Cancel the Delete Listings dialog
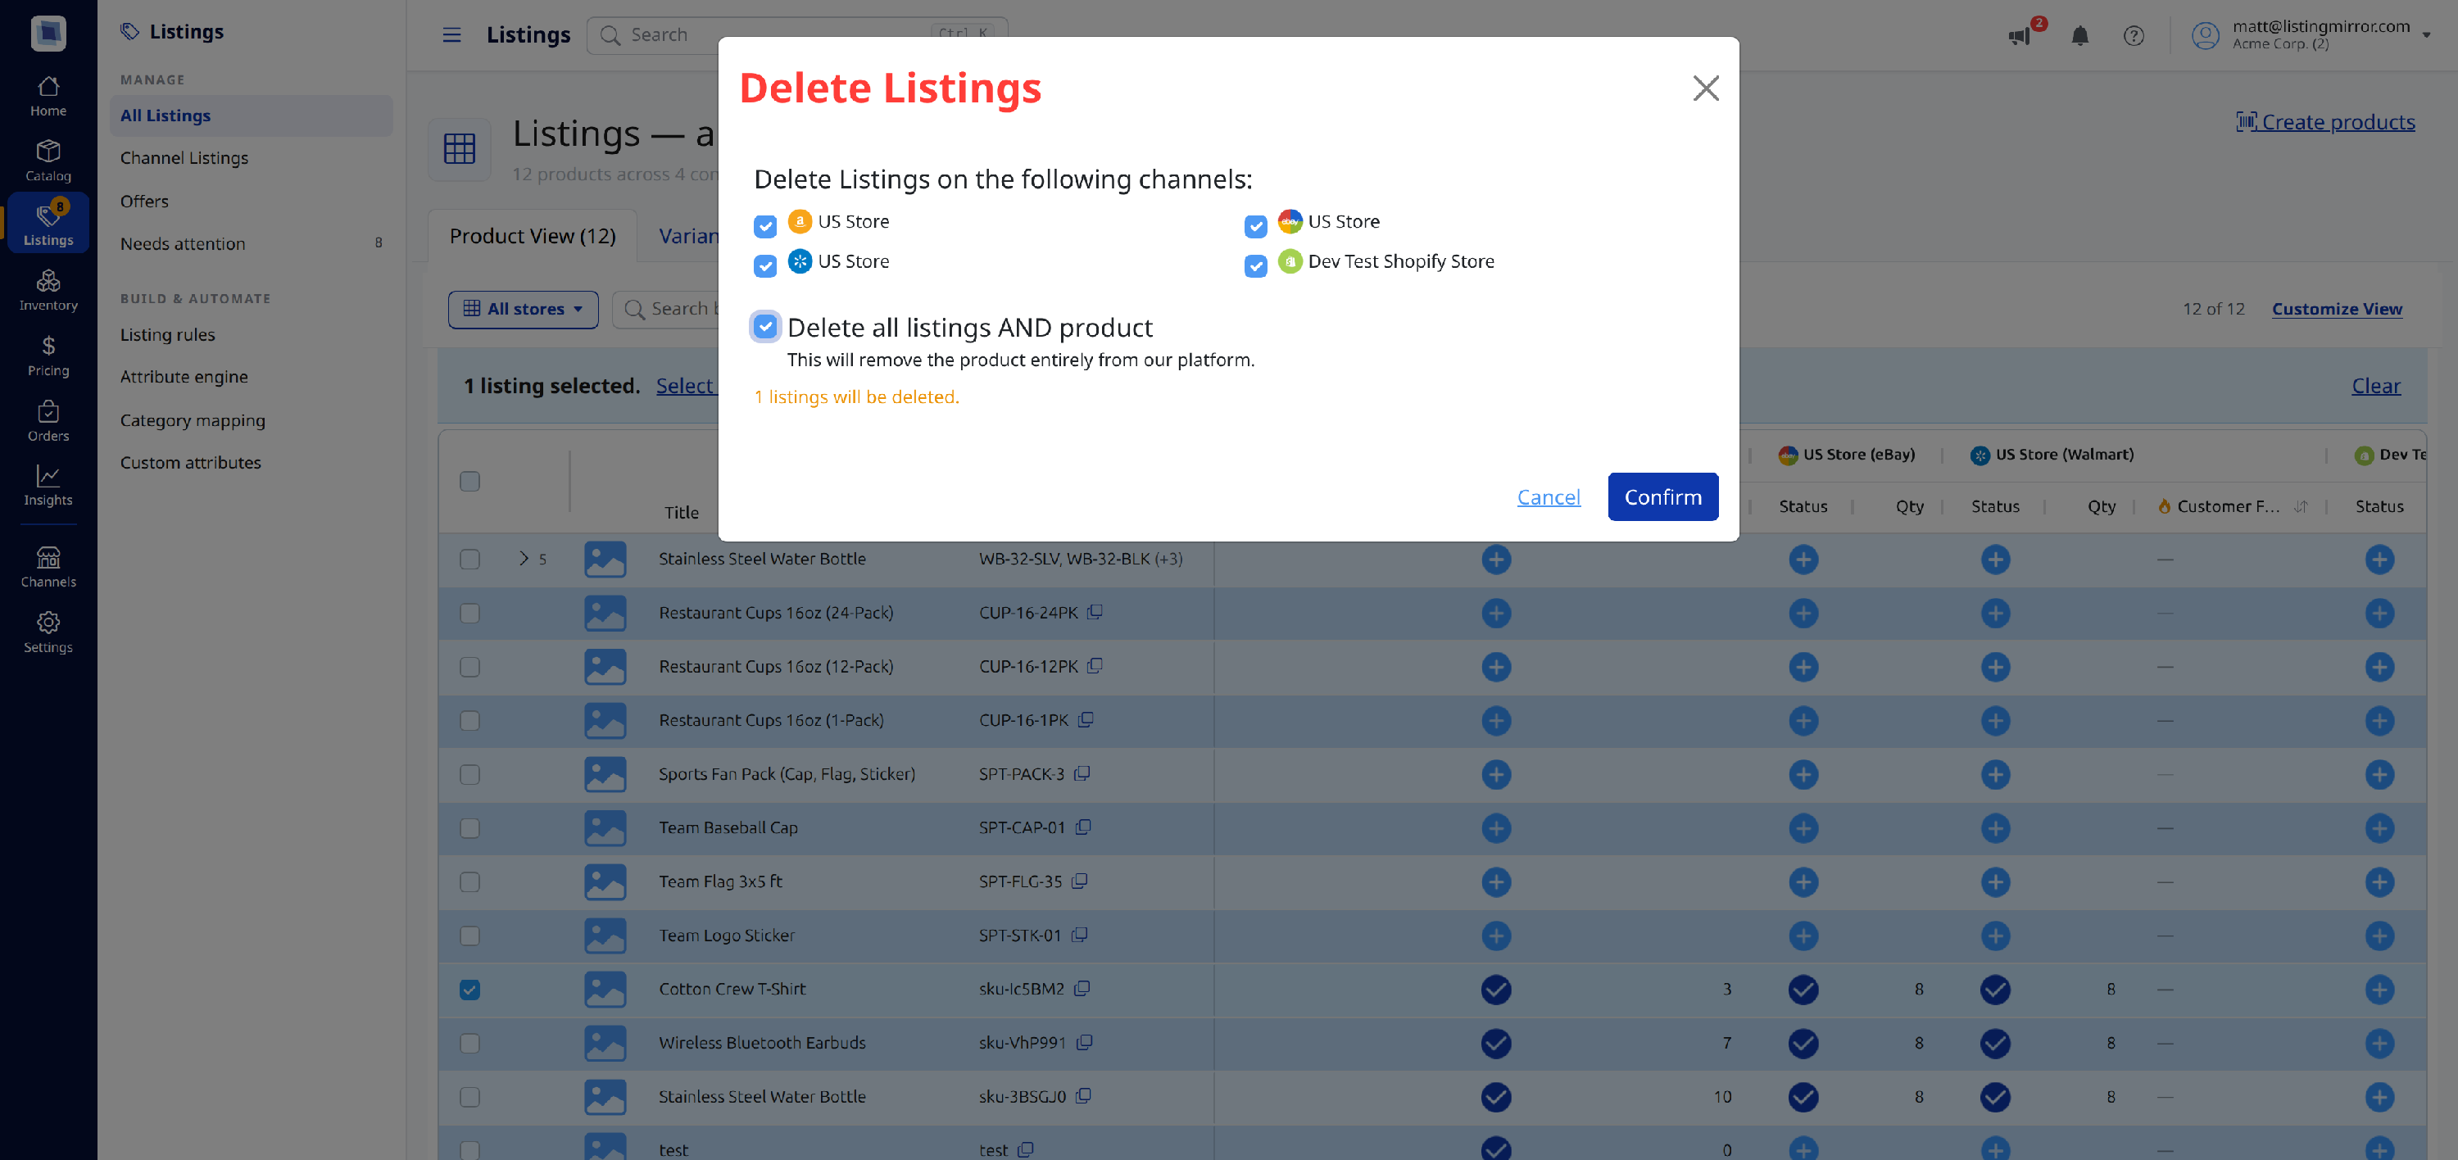Viewport: 2458px width, 1160px height. tap(1548, 497)
